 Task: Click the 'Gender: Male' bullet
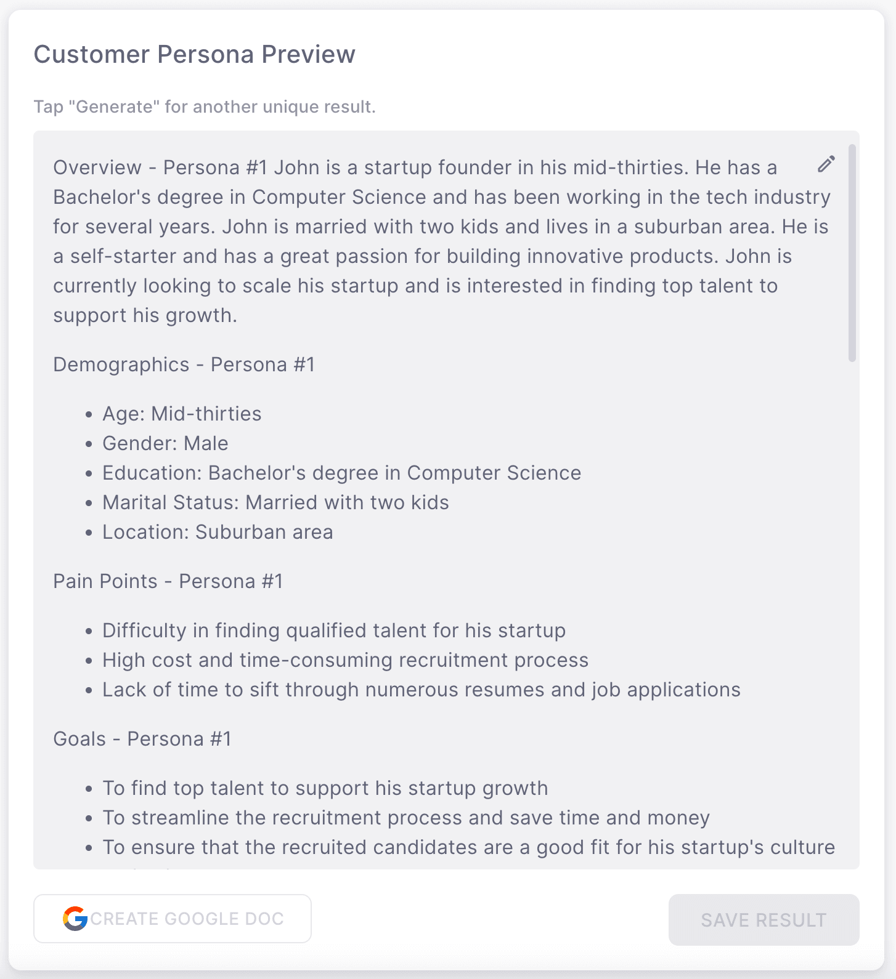click(165, 443)
